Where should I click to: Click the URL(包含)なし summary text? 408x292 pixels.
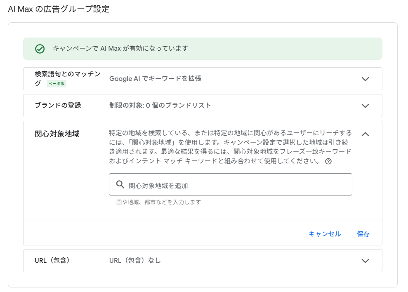tap(135, 261)
